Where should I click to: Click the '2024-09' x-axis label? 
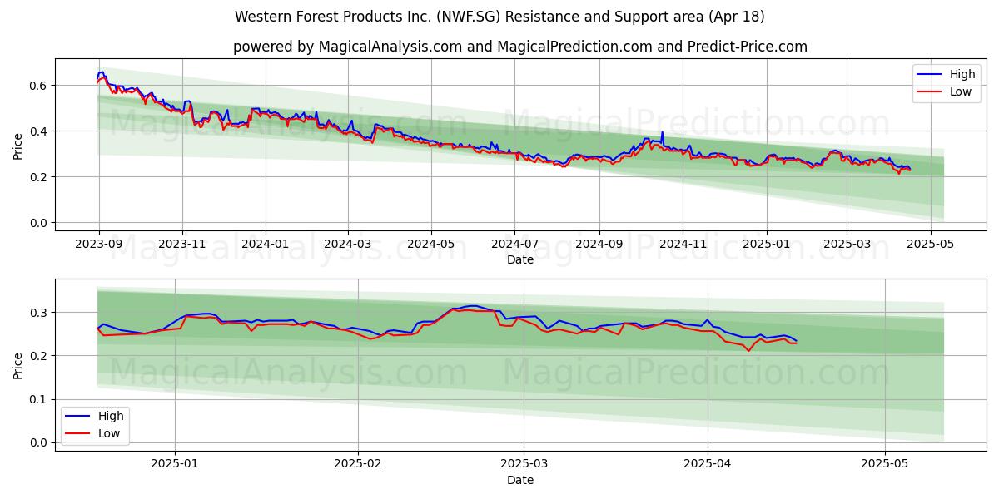[x=599, y=245]
